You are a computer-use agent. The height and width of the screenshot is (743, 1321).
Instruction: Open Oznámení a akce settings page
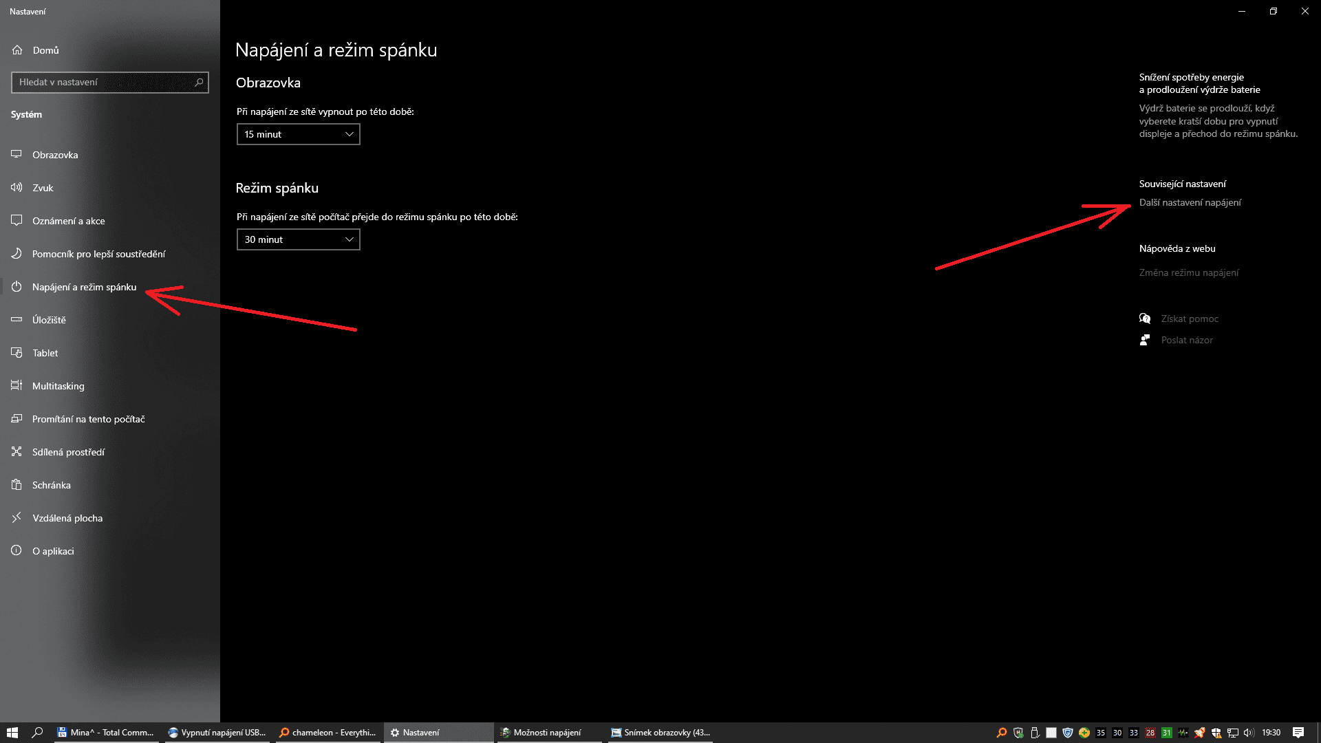(x=68, y=221)
